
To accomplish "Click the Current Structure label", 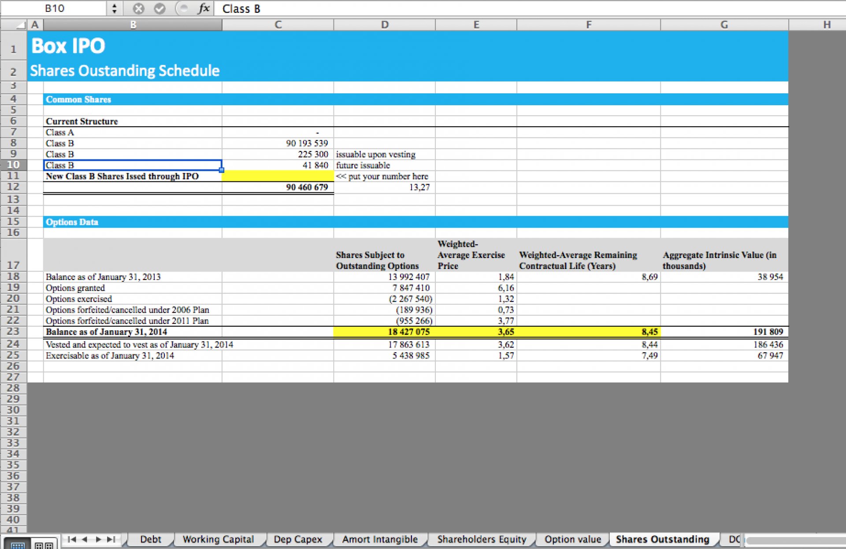I will tap(82, 122).
